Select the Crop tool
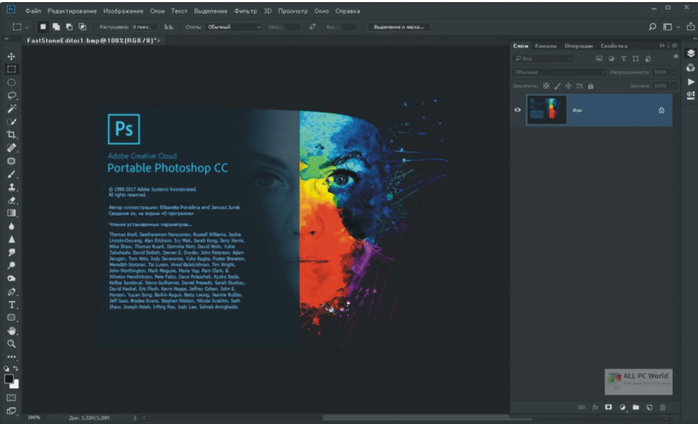The width and height of the screenshot is (698, 424). coord(12,135)
